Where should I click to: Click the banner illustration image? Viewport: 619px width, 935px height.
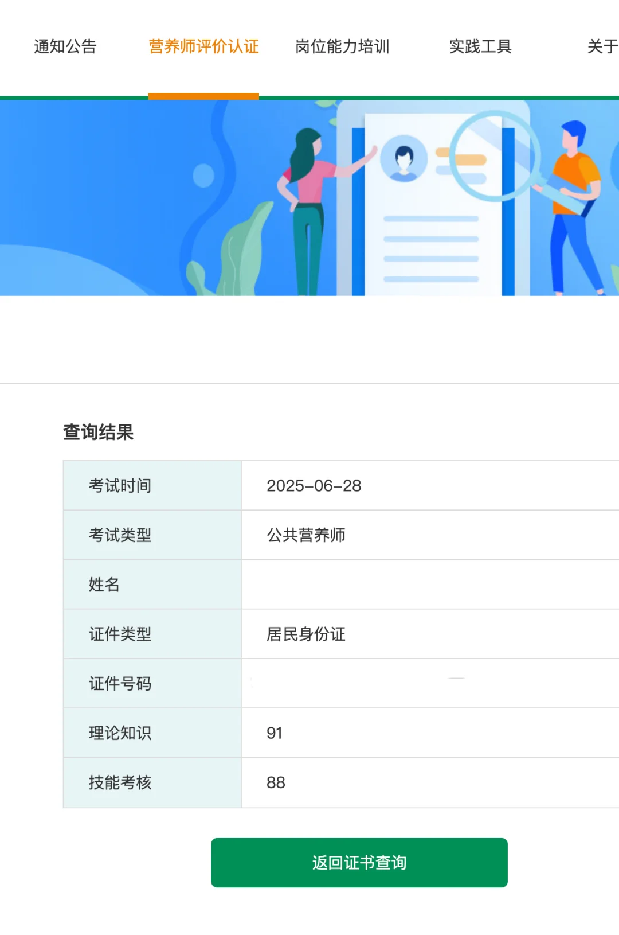click(309, 198)
